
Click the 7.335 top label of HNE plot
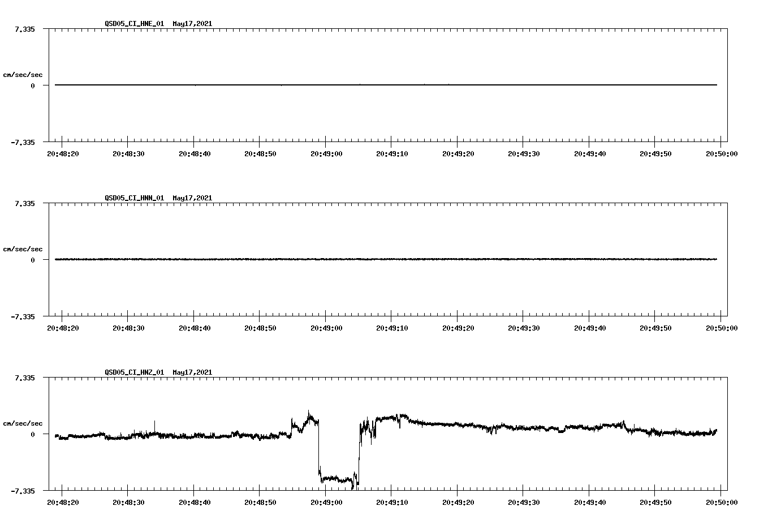pyautogui.click(x=25, y=29)
